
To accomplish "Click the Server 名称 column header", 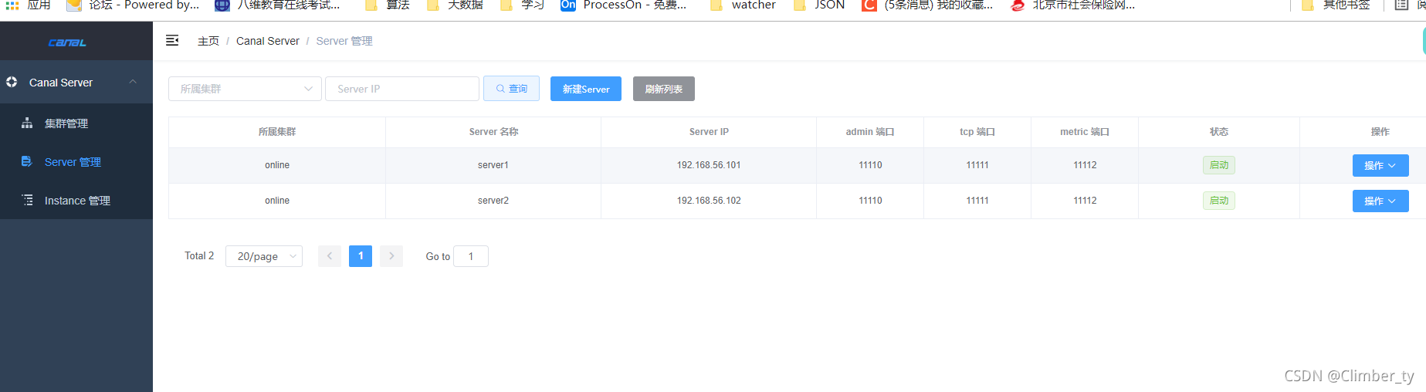I will [494, 132].
